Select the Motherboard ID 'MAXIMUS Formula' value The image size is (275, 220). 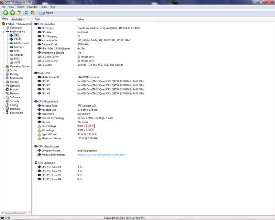pos(88,77)
